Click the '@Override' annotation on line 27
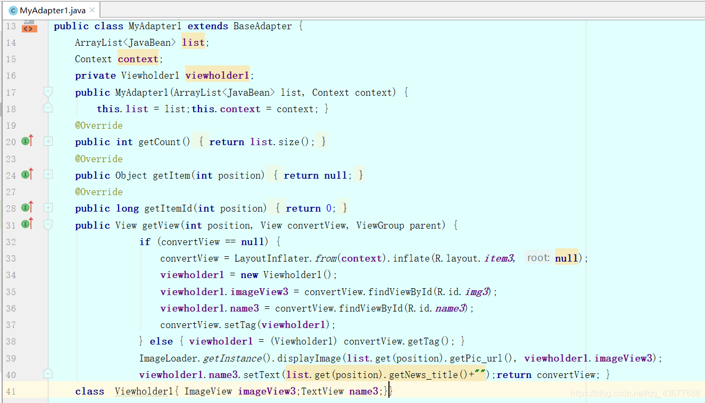Viewport: 705px width, 403px height. (x=99, y=192)
